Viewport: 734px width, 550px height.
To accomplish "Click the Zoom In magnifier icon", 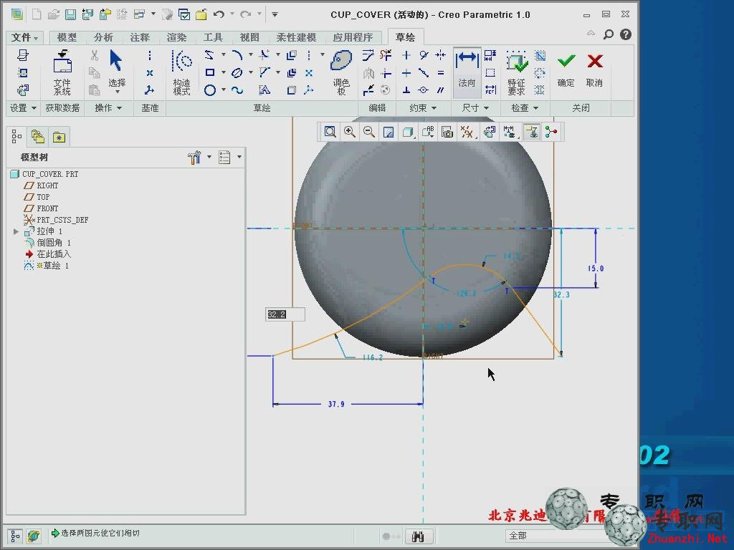I will pyautogui.click(x=349, y=132).
